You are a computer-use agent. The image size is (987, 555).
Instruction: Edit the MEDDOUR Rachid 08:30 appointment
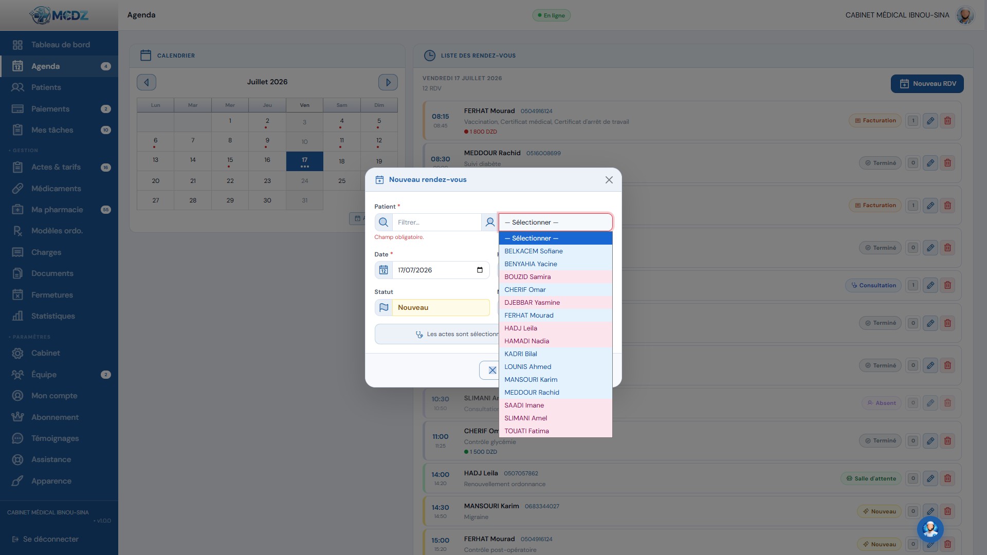930,163
